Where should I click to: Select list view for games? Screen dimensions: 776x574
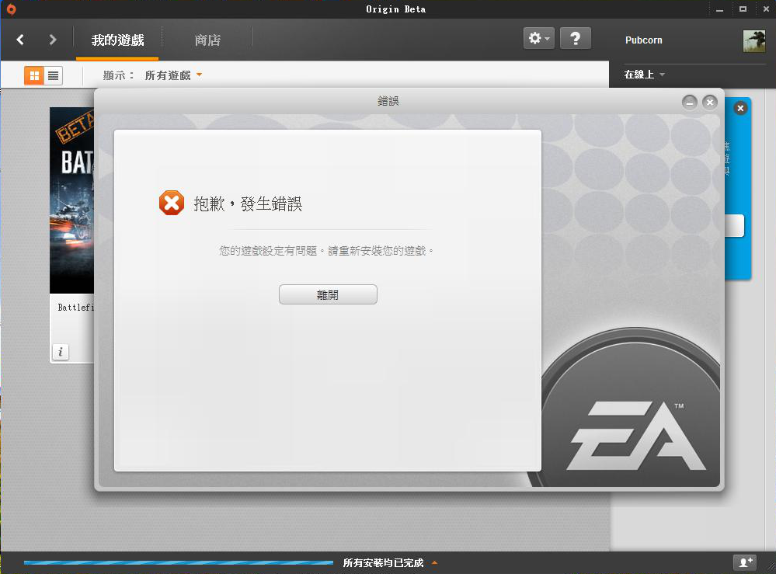click(x=53, y=75)
